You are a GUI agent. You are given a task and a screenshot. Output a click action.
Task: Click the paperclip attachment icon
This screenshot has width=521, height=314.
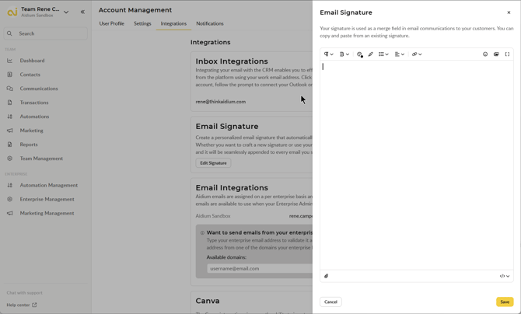click(x=327, y=276)
